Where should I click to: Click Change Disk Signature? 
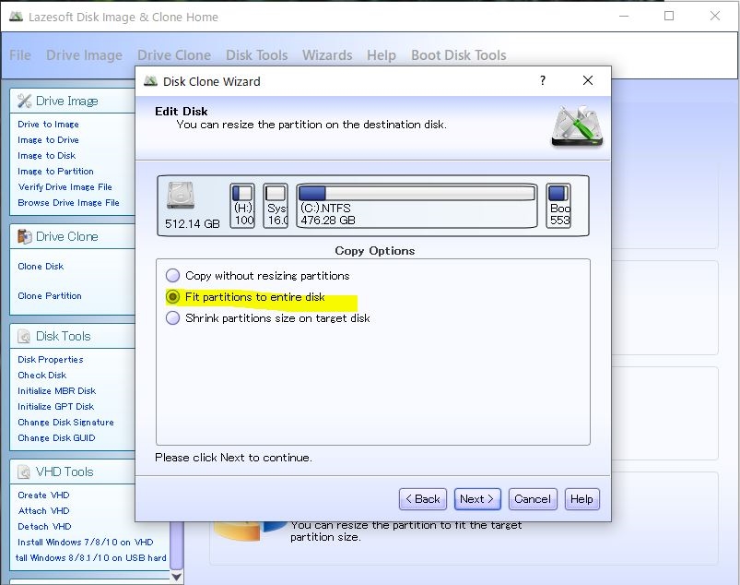tap(65, 423)
